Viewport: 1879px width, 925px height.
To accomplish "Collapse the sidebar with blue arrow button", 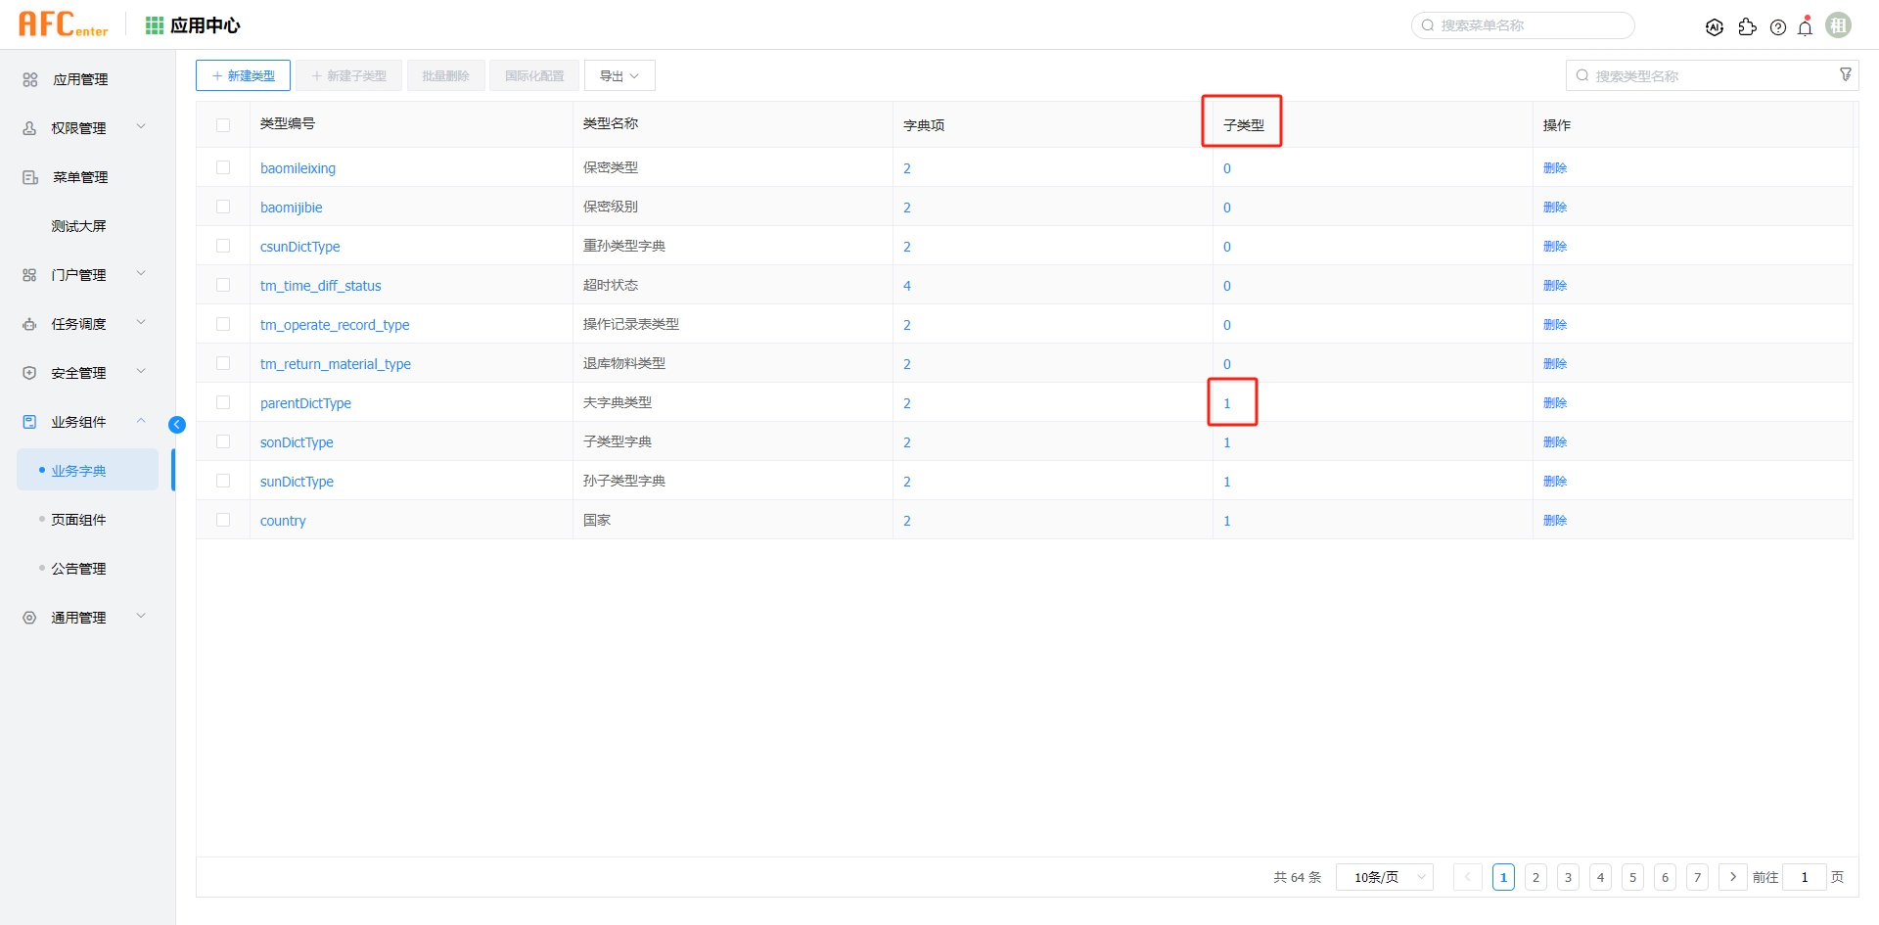I will pos(177,424).
